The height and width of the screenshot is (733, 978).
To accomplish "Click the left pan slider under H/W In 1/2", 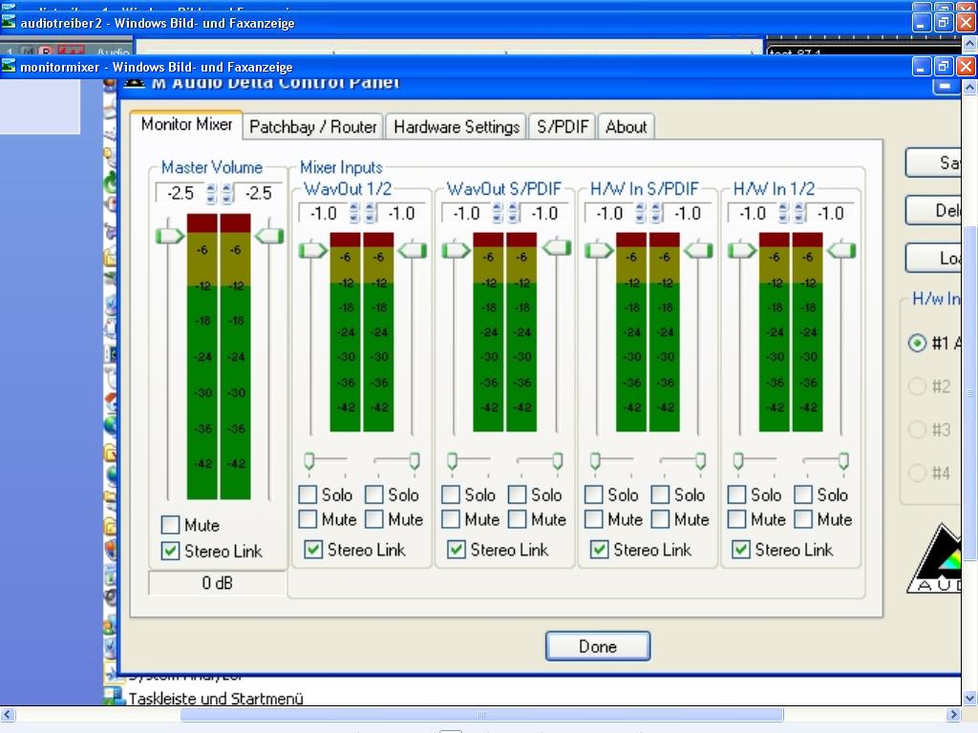I will point(738,461).
